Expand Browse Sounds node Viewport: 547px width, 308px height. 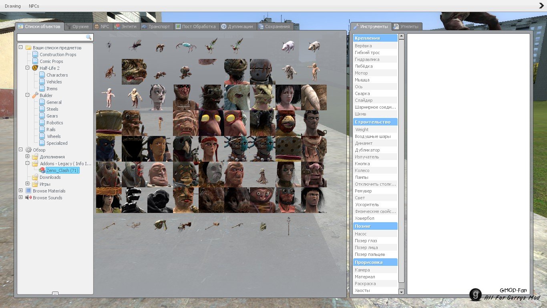21,198
